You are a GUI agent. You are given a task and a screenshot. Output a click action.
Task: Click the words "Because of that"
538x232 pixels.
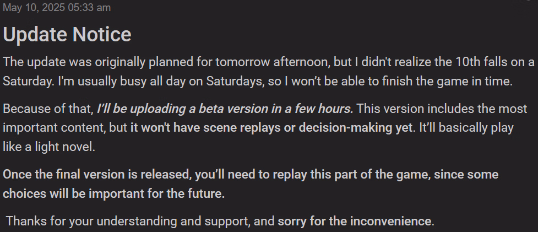[48, 109]
